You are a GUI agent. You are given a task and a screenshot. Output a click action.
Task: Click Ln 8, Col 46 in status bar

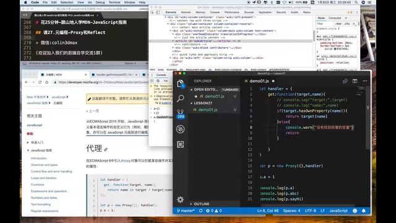click(x=268, y=211)
